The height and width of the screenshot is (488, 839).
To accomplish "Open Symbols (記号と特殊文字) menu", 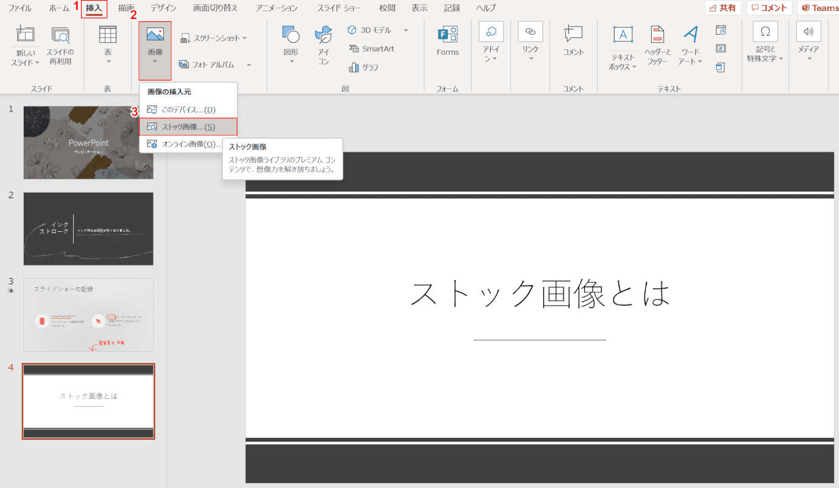I will tap(765, 43).
